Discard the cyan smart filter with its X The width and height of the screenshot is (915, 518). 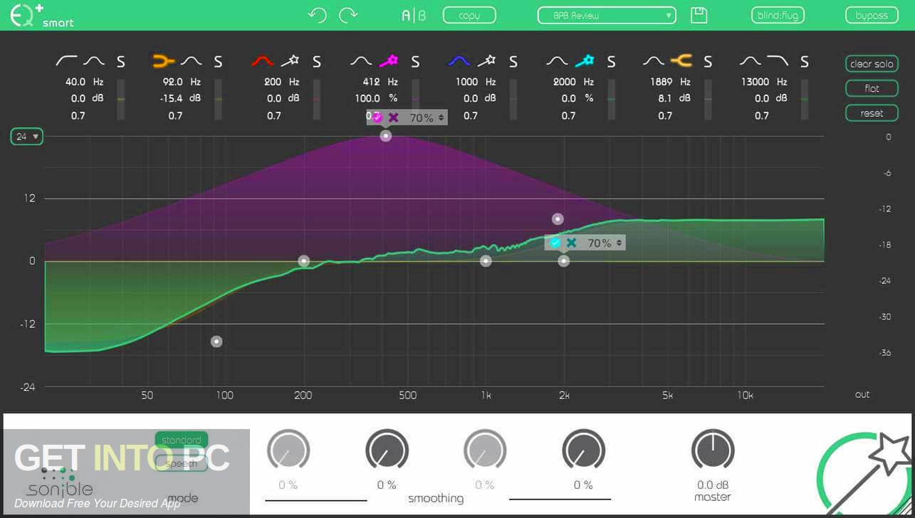coord(571,243)
